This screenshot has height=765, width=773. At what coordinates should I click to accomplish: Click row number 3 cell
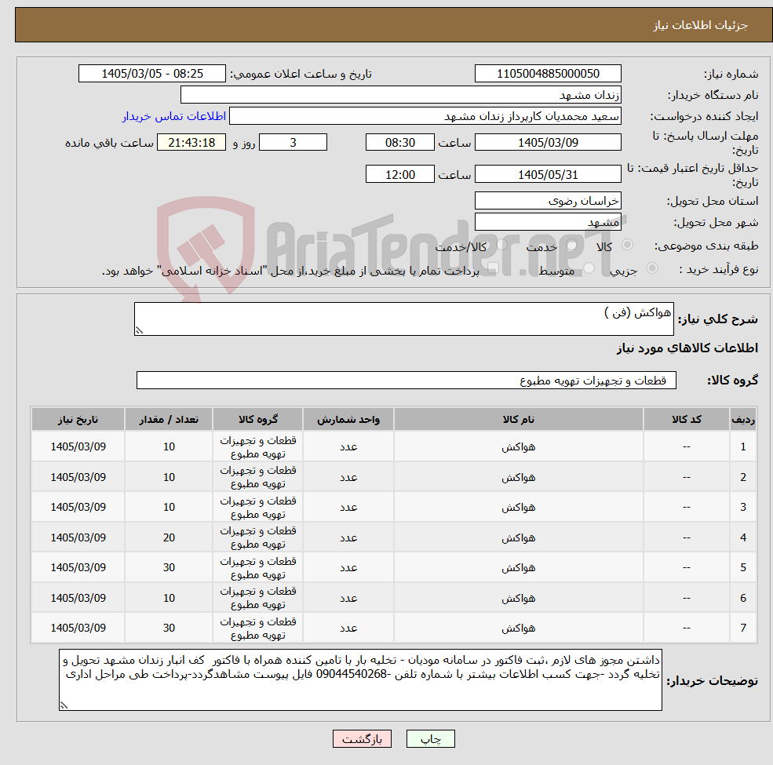(743, 507)
